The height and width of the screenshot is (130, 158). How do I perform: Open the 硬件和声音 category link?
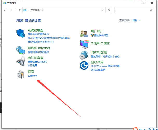coord(35,58)
